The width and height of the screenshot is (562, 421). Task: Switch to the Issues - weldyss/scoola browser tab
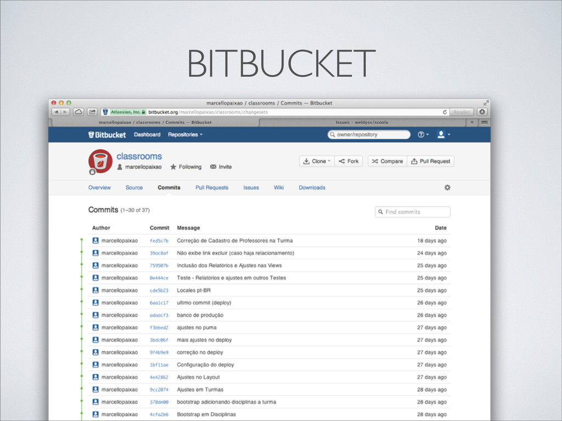(x=362, y=122)
